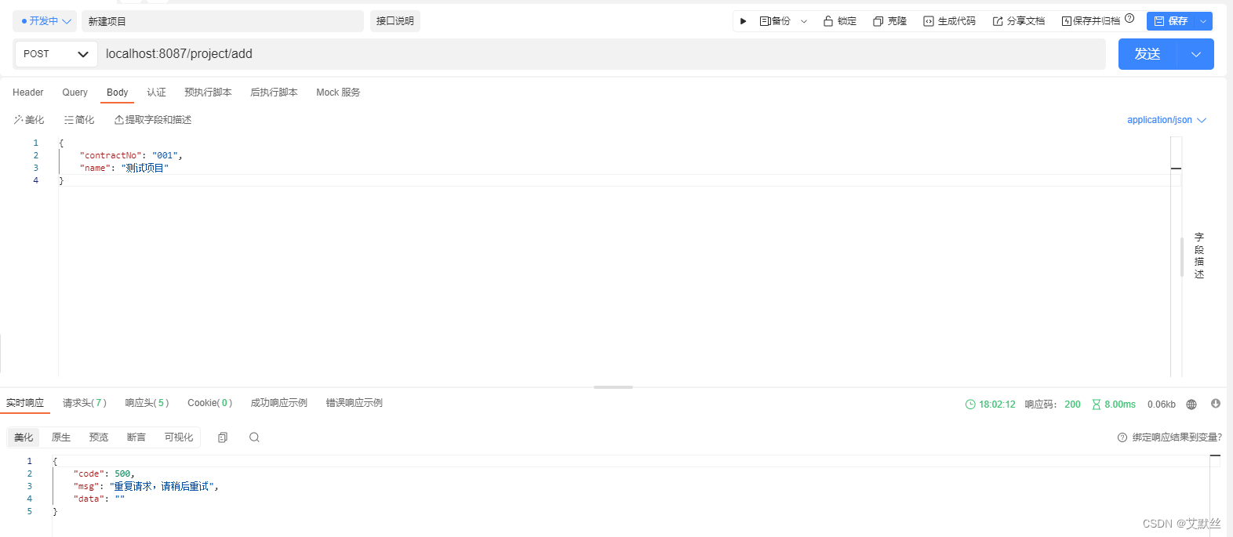Click the "msg" line in response
Viewport: 1233px width, 537px height.
tap(146, 486)
